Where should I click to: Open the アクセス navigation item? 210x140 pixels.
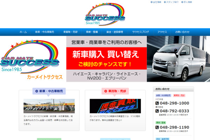click(162, 32)
